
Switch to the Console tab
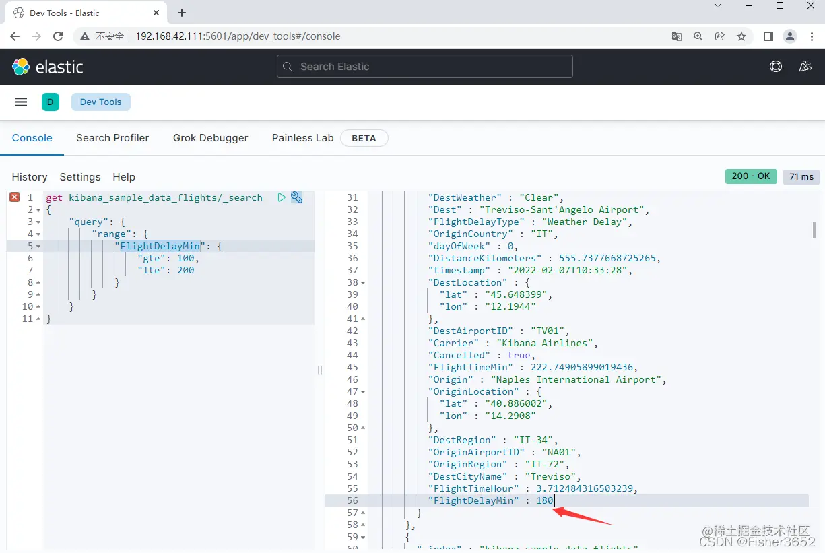coord(32,137)
